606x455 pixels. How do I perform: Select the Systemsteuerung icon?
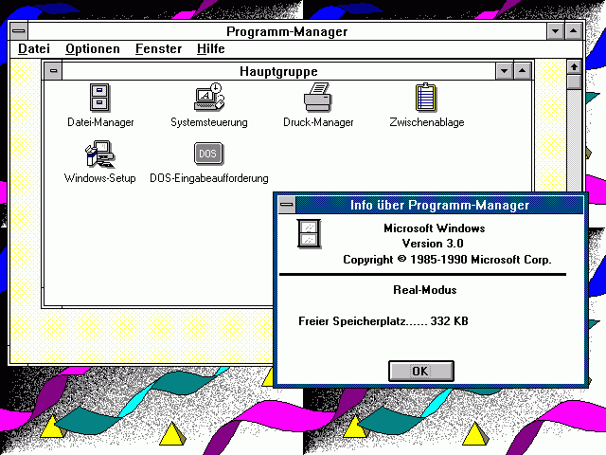tap(209, 97)
